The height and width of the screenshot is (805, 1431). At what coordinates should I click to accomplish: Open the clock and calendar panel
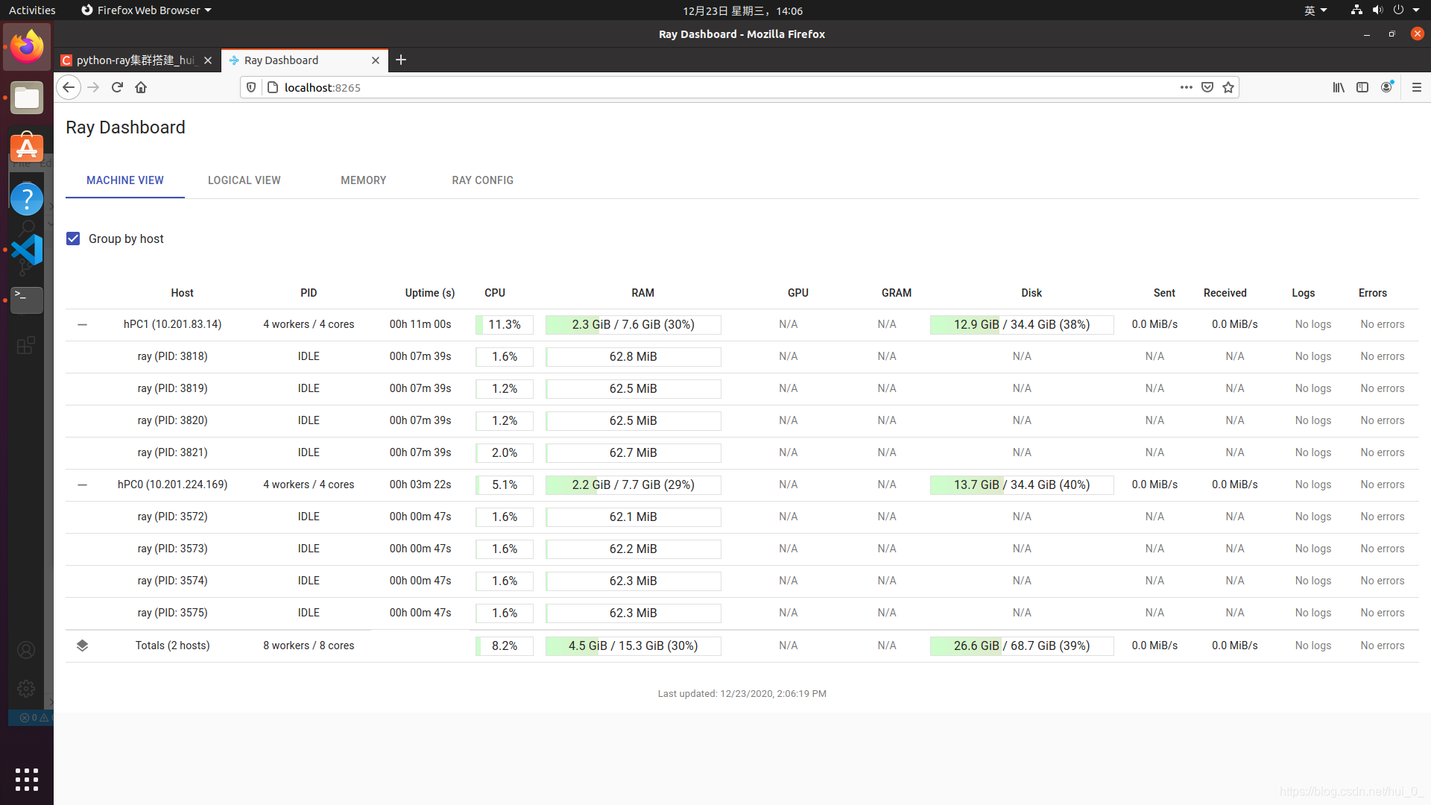742,10
